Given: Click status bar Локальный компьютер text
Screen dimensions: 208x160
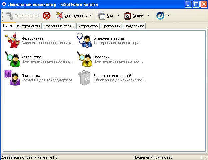Looking at the screenshot, I should [153, 157].
